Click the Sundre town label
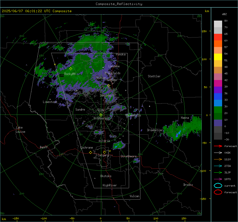 click(x=80, y=109)
